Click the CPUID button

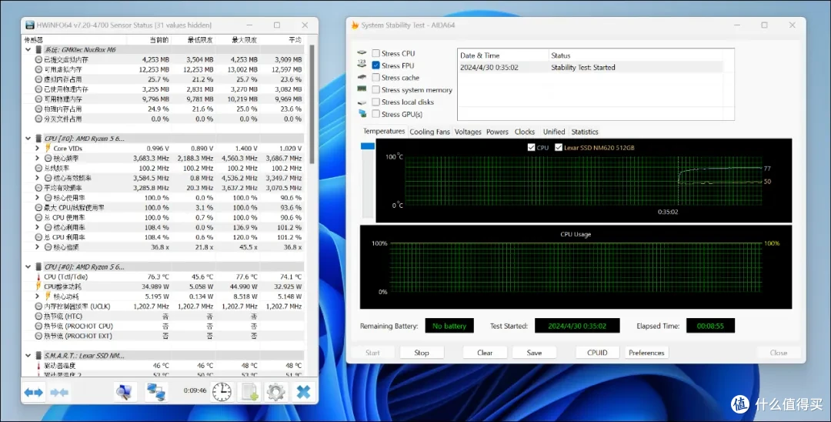597,353
